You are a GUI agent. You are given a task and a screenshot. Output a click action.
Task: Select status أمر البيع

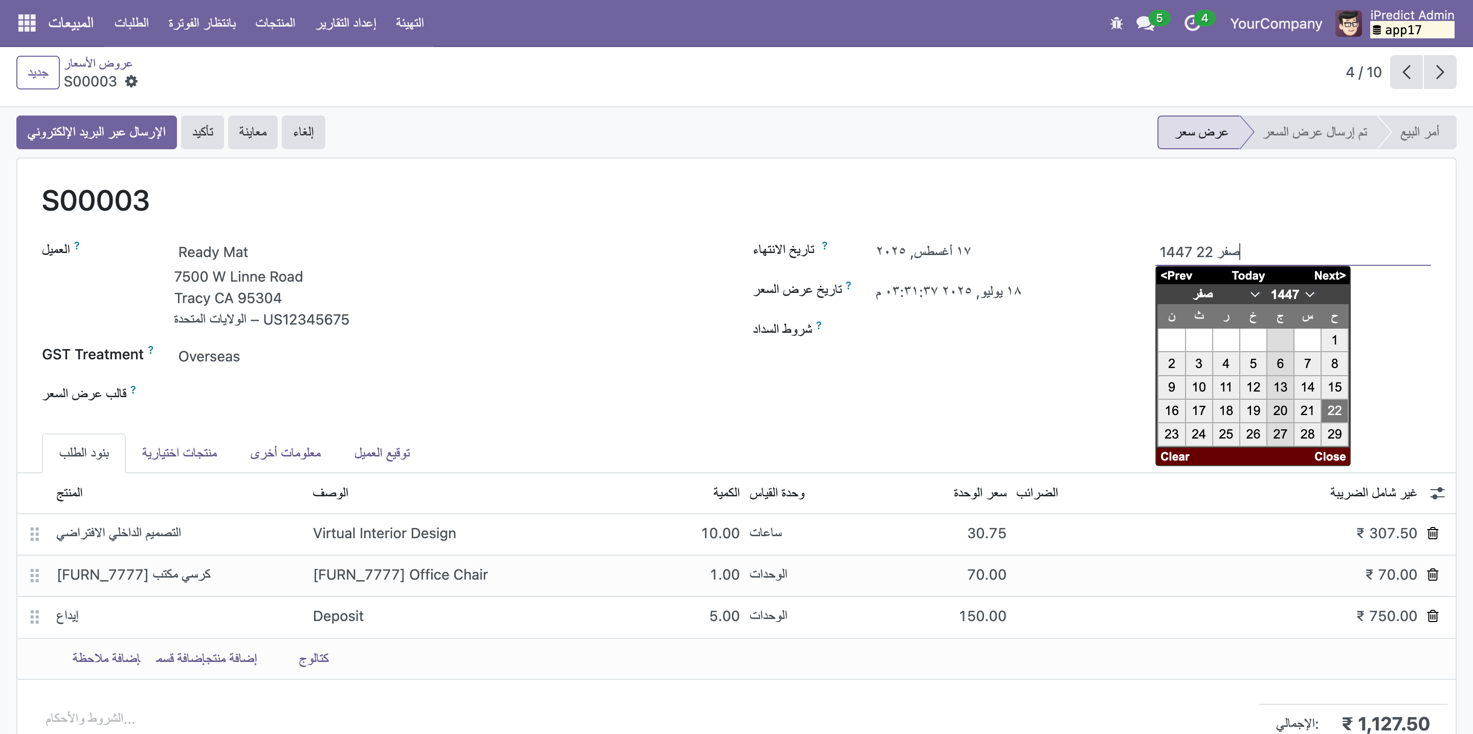(x=1419, y=132)
